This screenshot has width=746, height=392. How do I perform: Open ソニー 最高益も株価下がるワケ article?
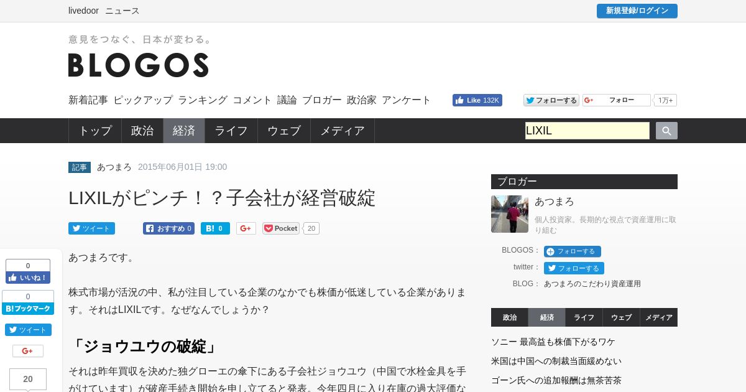553,342
